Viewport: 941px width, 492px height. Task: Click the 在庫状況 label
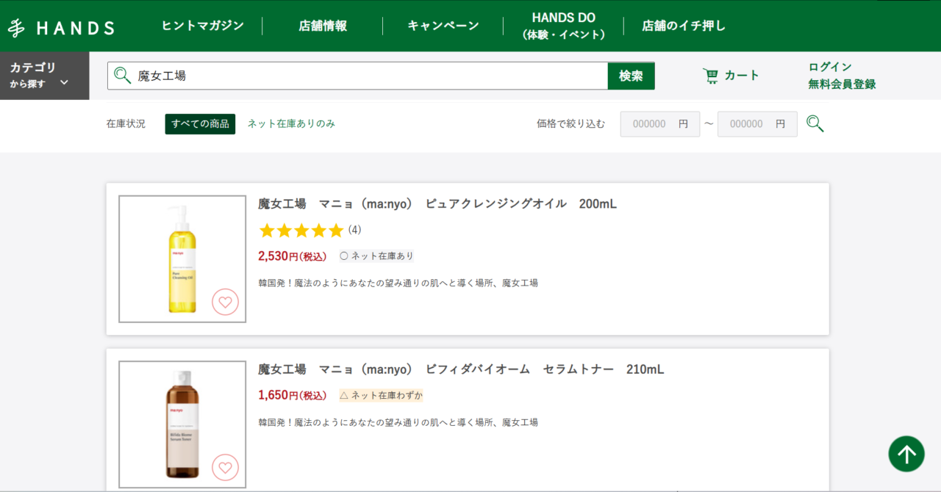[126, 123]
